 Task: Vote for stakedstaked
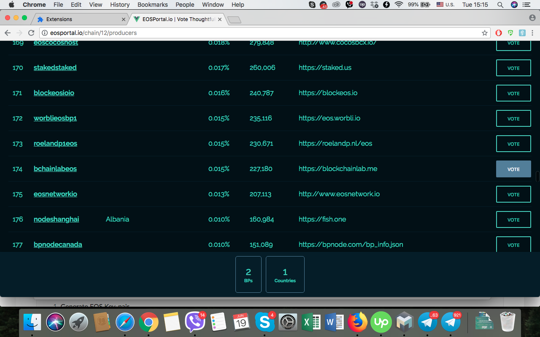513,68
